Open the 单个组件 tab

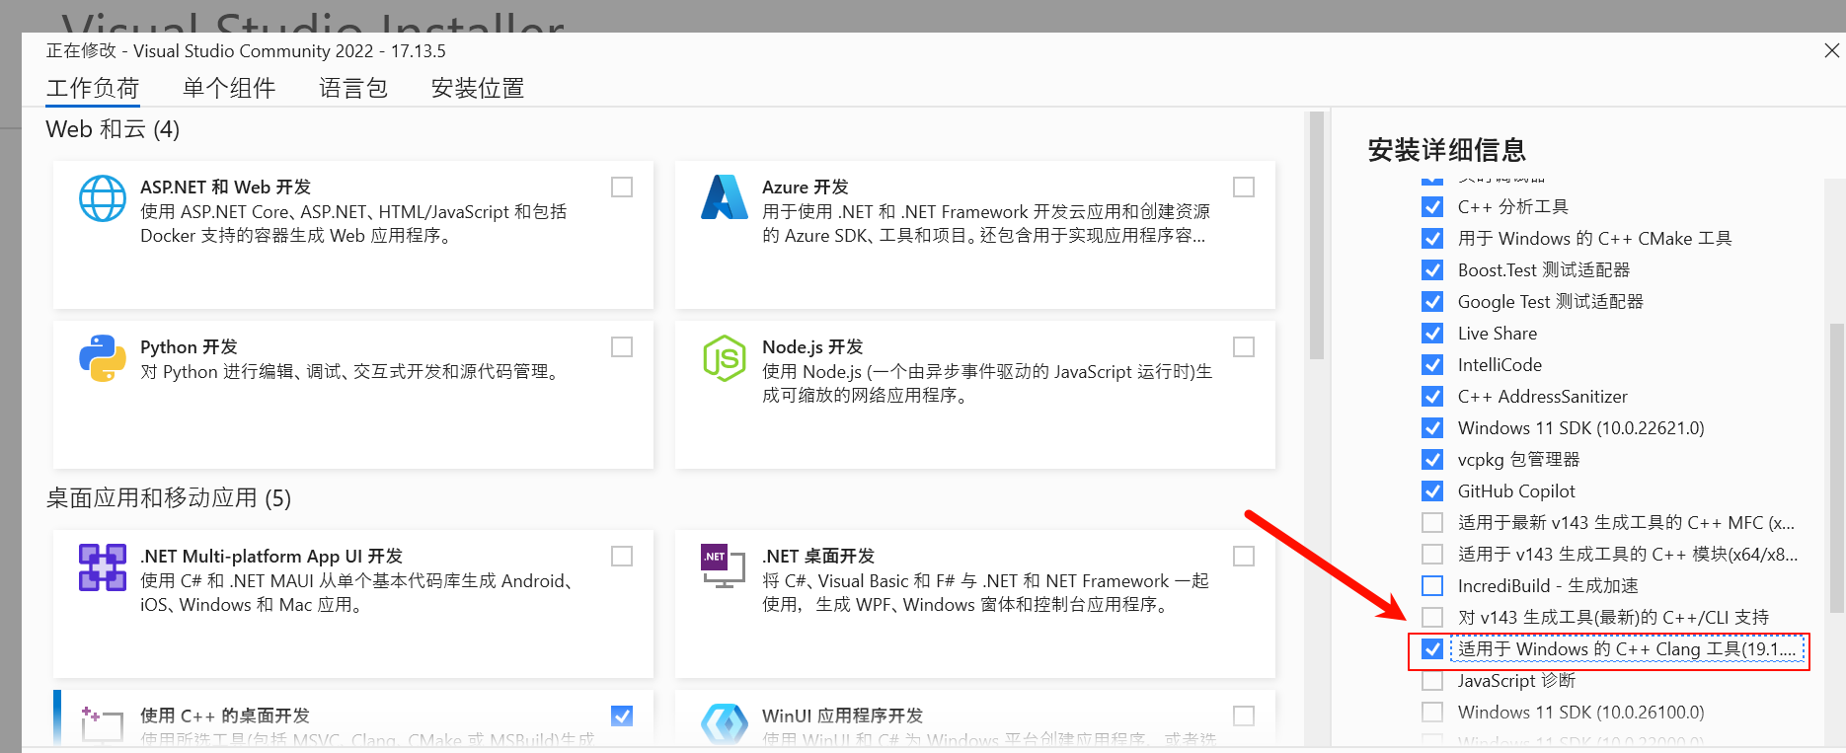[229, 88]
